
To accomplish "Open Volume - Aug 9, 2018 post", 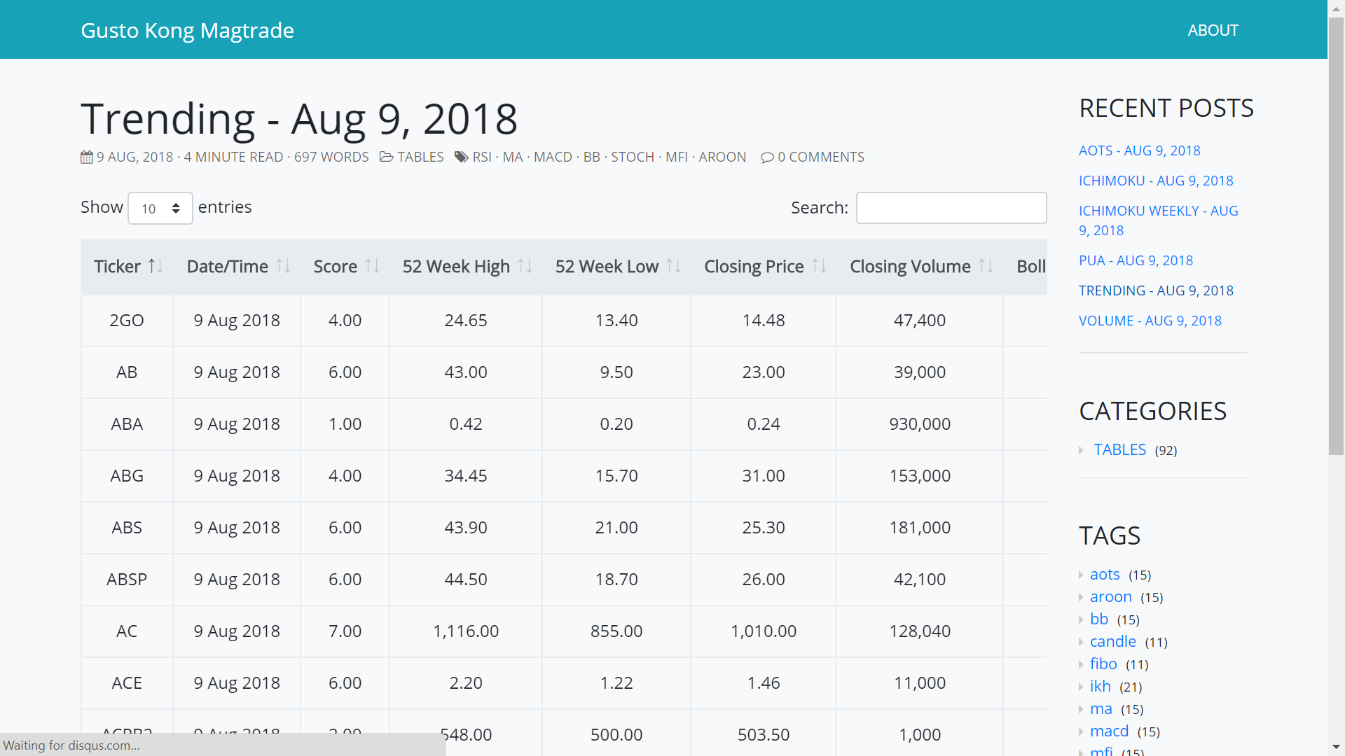I will (1150, 321).
